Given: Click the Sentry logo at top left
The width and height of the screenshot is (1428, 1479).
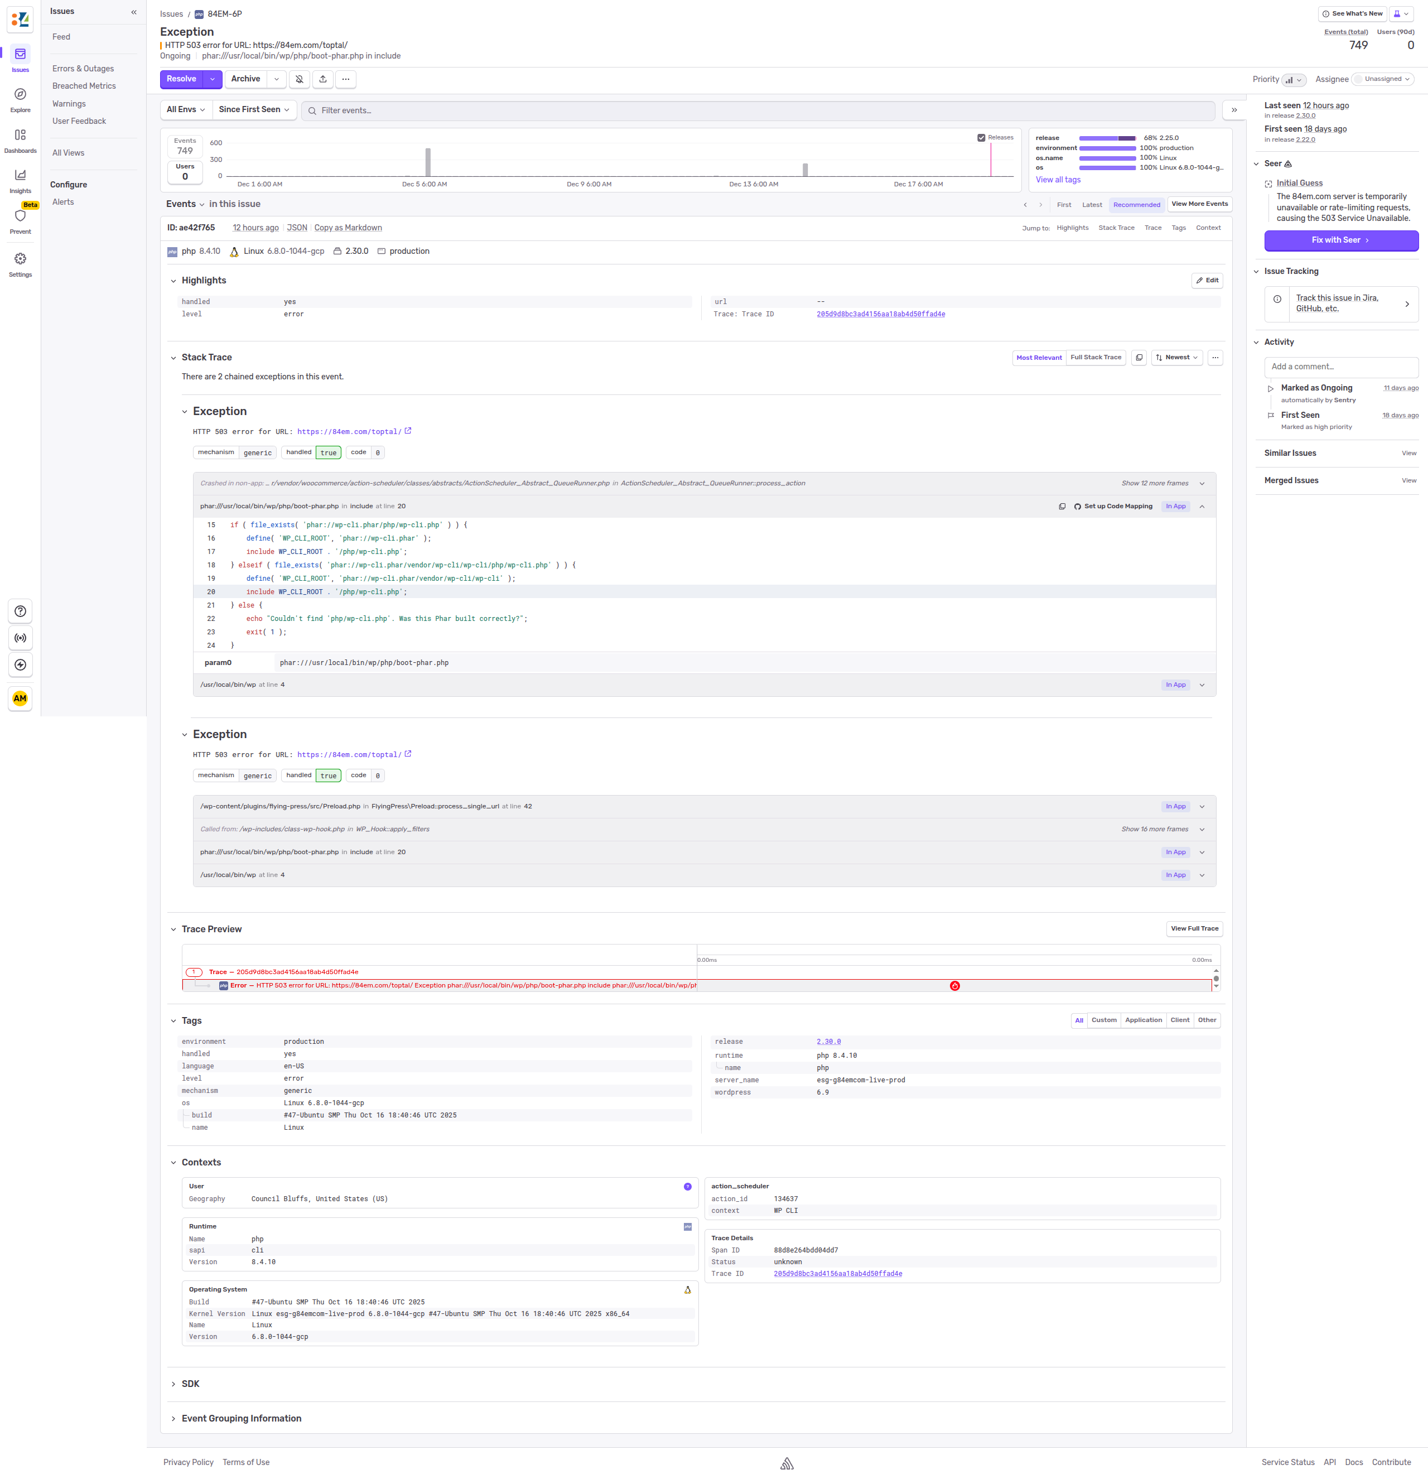Looking at the screenshot, I should (x=20, y=20).
